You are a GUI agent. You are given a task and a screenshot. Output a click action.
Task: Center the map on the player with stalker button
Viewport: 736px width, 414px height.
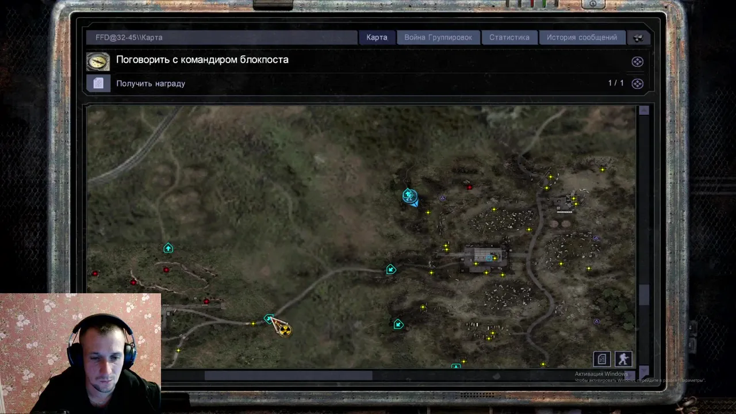623,359
